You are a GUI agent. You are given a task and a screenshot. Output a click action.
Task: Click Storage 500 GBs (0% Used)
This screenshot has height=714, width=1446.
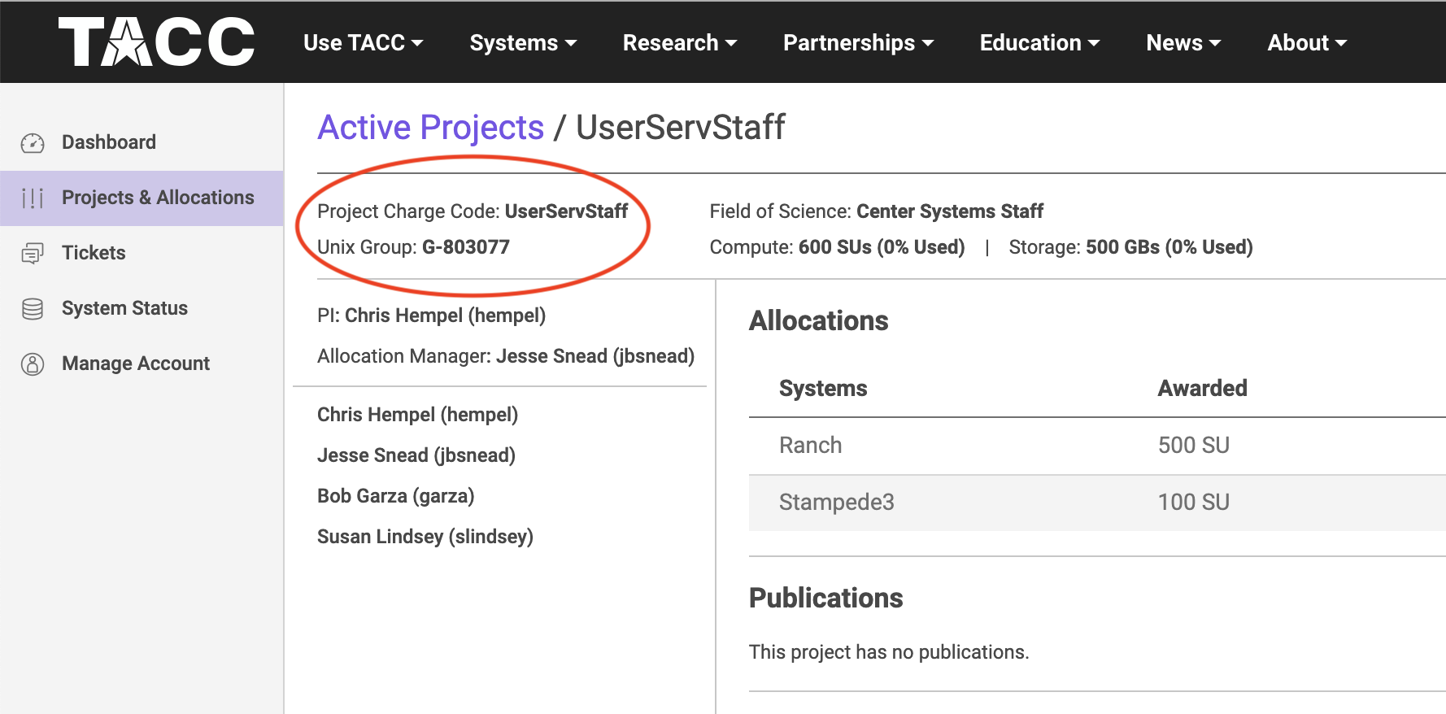point(1130,247)
